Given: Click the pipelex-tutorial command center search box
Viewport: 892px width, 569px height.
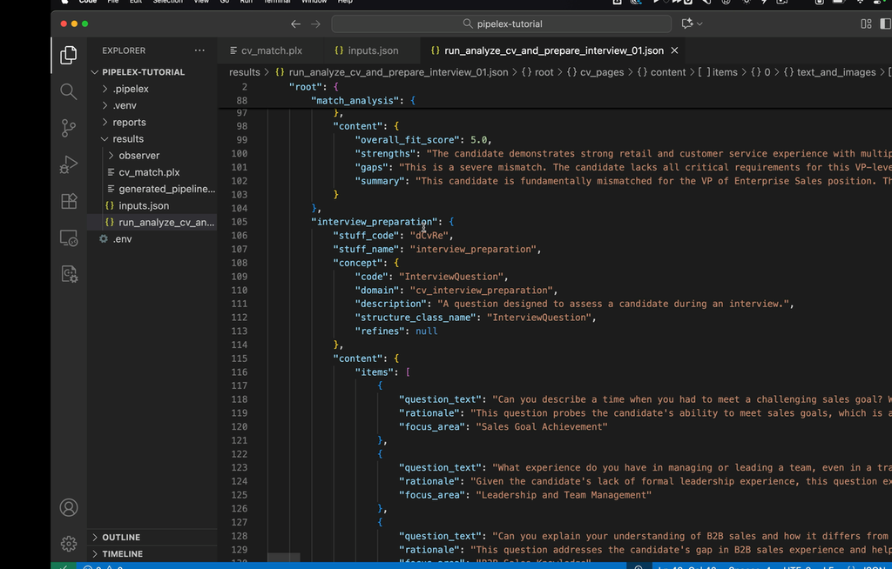Looking at the screenshot, I should pos(501,24).
